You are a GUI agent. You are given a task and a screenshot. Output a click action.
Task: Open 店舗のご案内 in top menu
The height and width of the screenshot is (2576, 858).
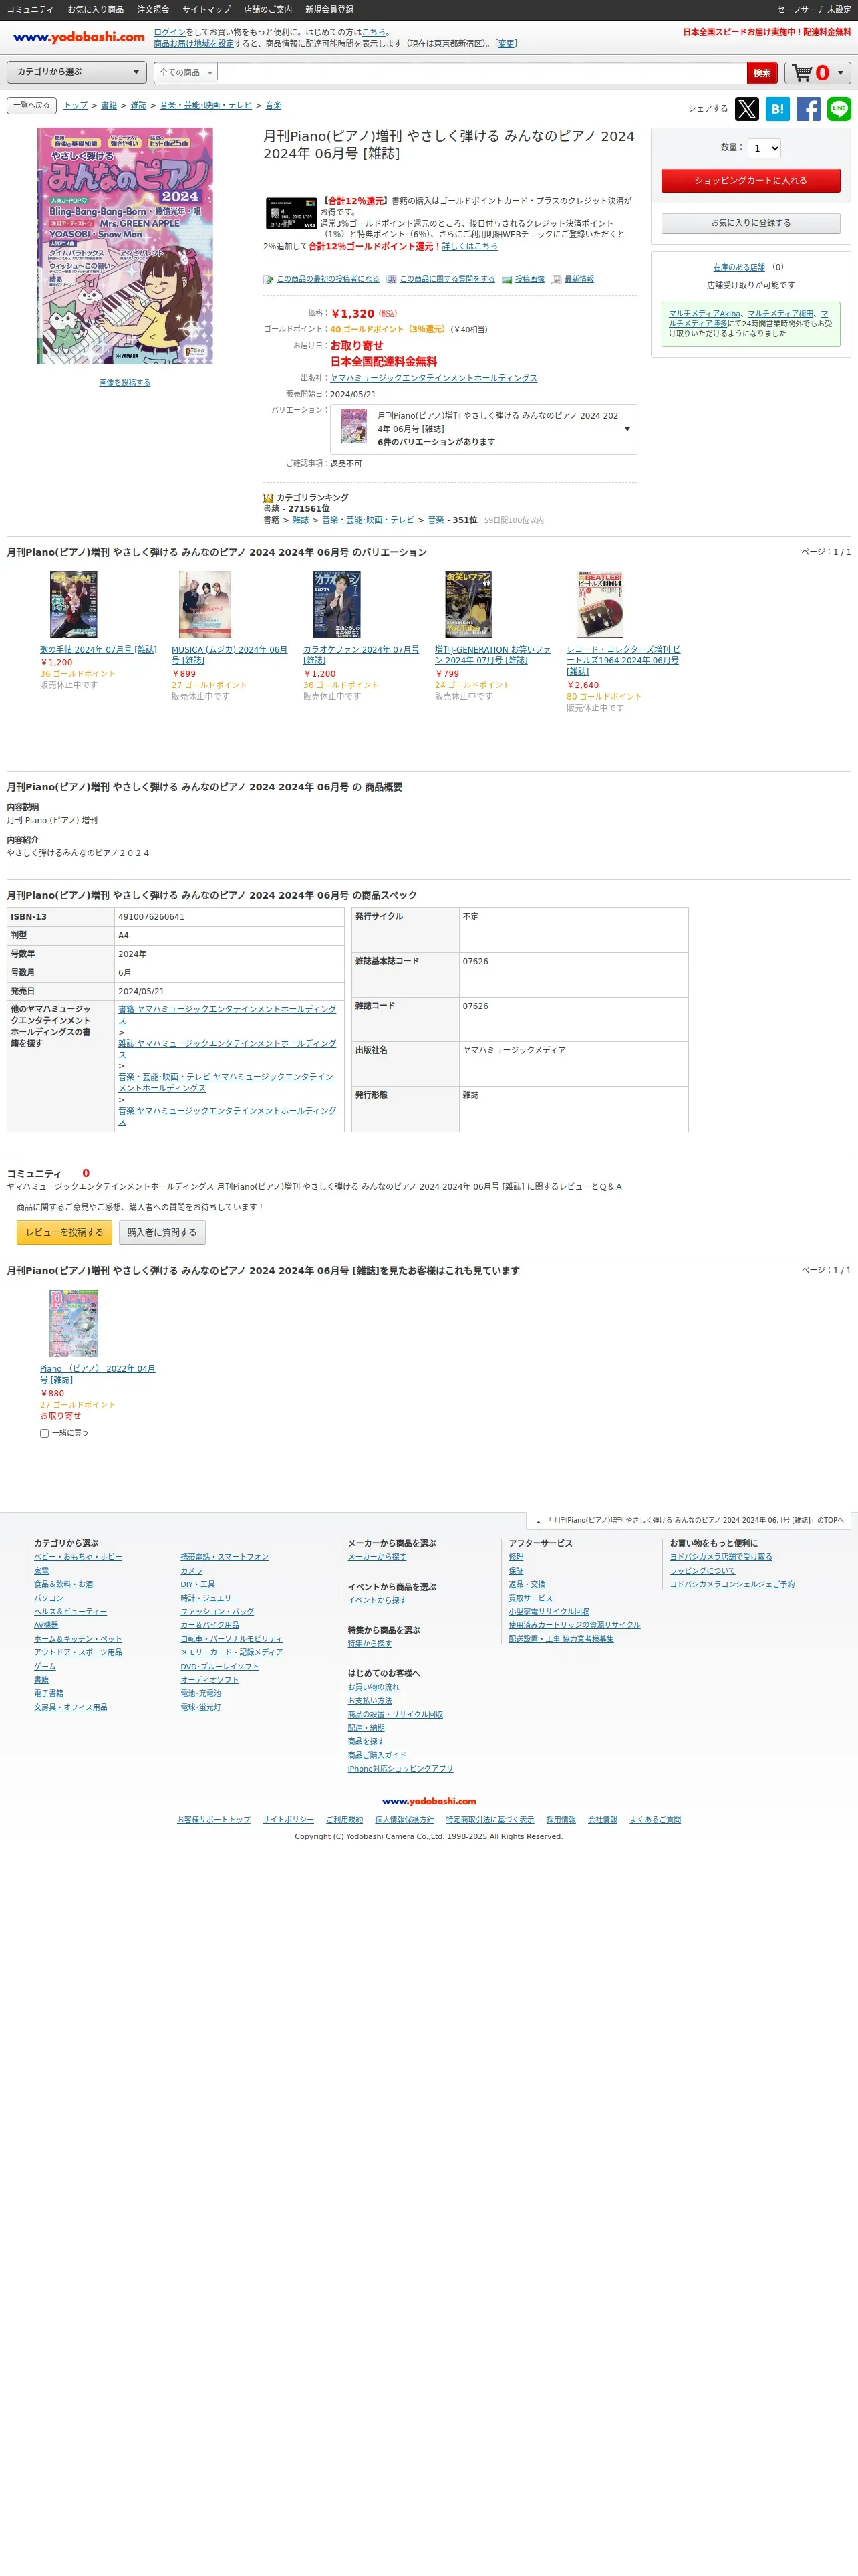(x=268, y=9)
